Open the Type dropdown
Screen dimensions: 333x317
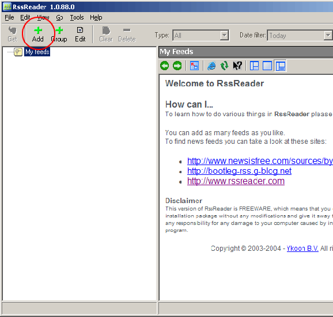click(x=224, y=36)
